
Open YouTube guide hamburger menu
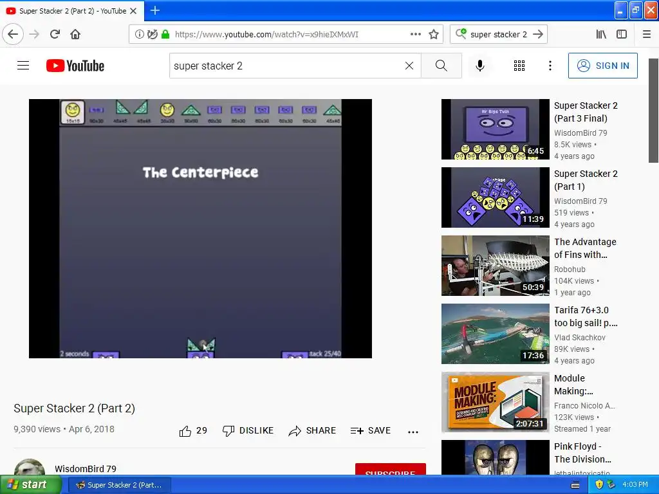point(23,66)
